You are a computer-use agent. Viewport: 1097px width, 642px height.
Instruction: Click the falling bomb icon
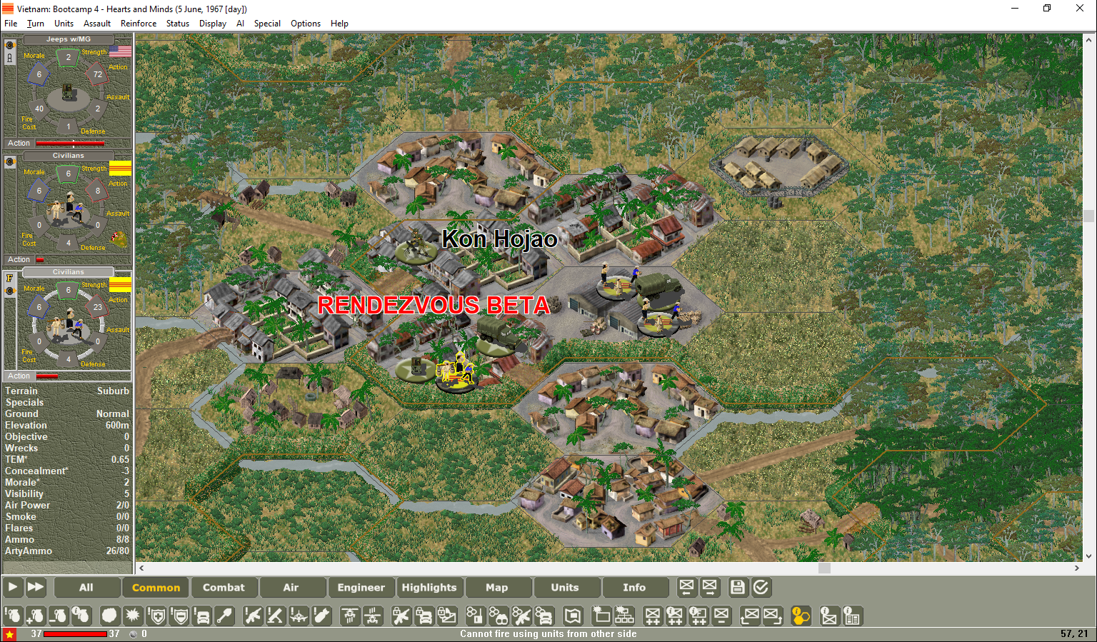[x=321, y=616]
